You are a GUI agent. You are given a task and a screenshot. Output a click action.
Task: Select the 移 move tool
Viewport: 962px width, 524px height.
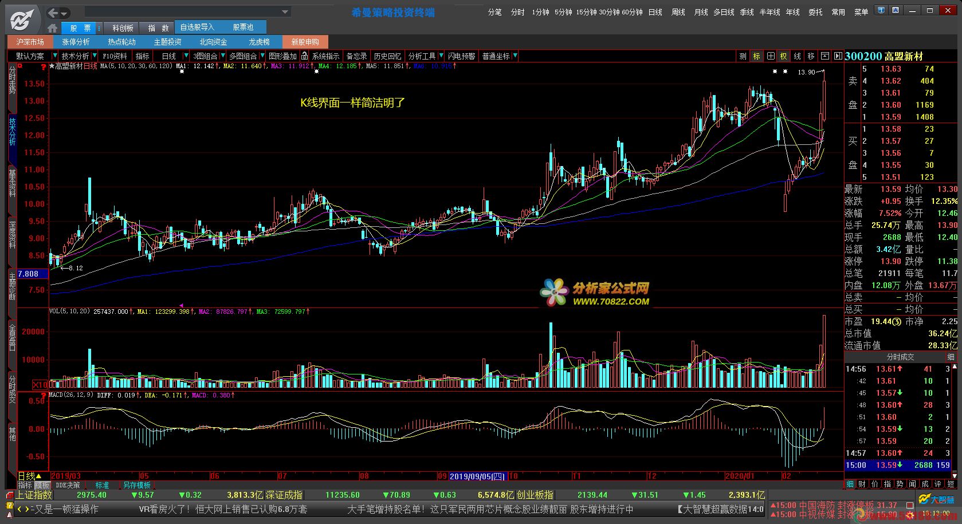(x=811, y=56)
